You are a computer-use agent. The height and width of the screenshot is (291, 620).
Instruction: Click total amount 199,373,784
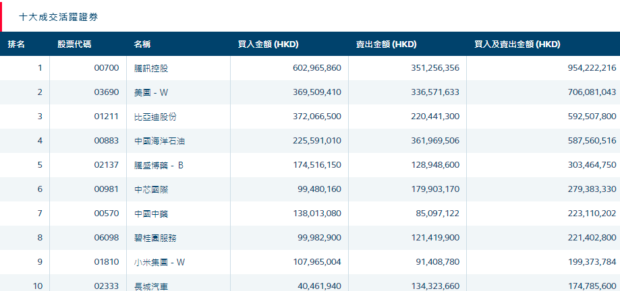592,262
